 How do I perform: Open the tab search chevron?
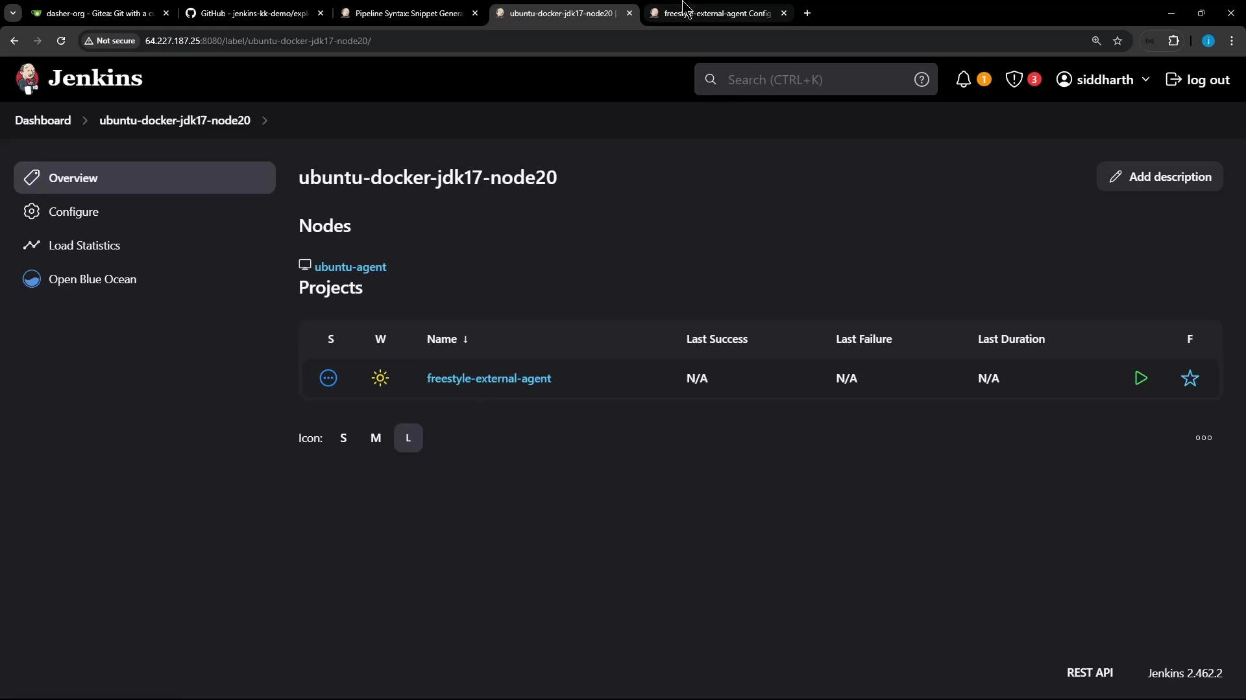click(x=12, y=13)
